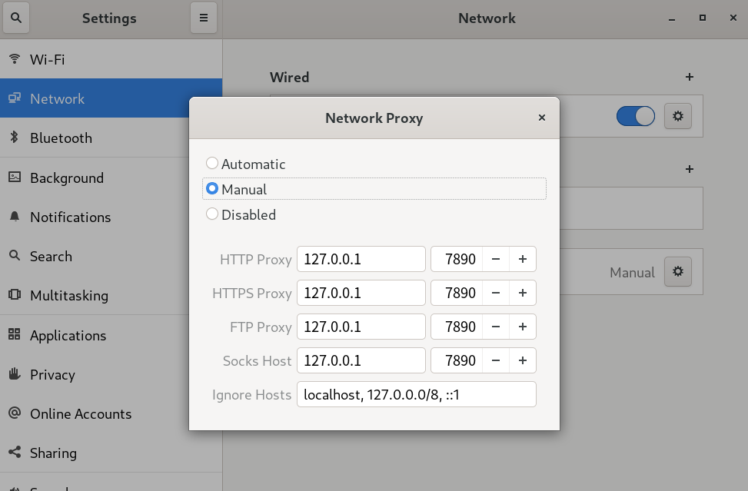Open Wi-Fi settings in the sidebar
The width and height of the screenshot is (748, 491).
[47, 59]
